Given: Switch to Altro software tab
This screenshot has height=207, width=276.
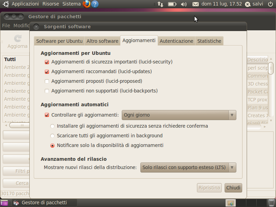Looking at the screenshot, I should [x=102, y=41].
